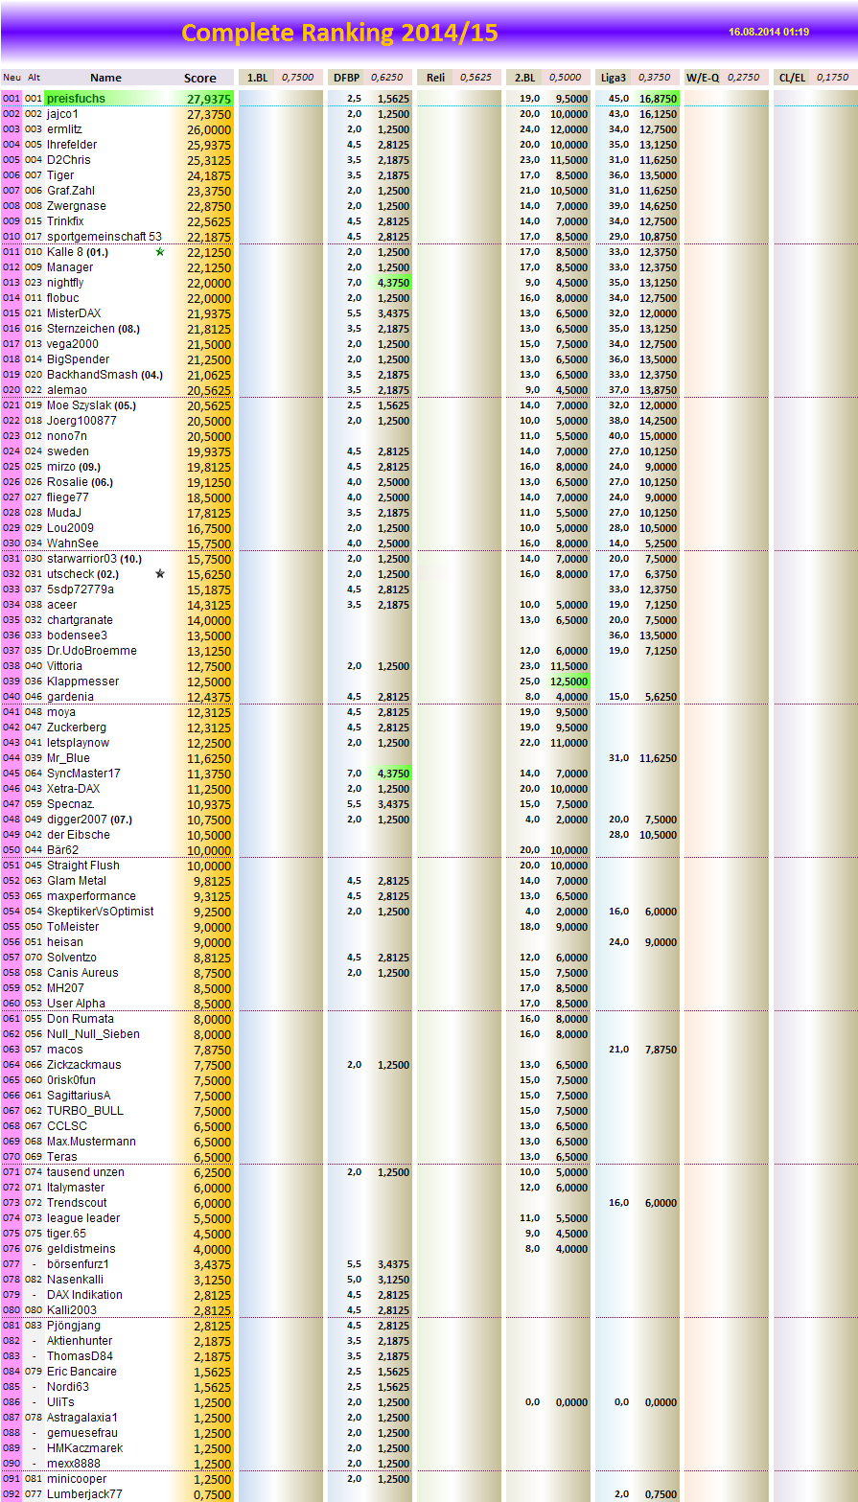Select the highlighted preisfuchs name cell

(77, 98)
